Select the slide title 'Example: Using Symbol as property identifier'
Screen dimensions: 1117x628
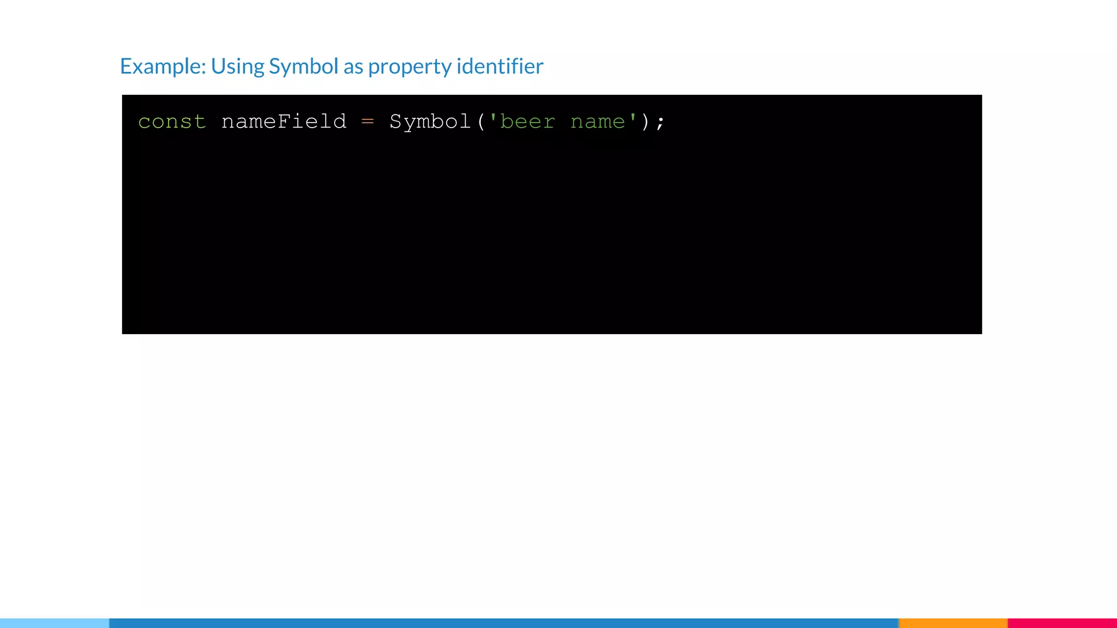[x=332, y=67]
